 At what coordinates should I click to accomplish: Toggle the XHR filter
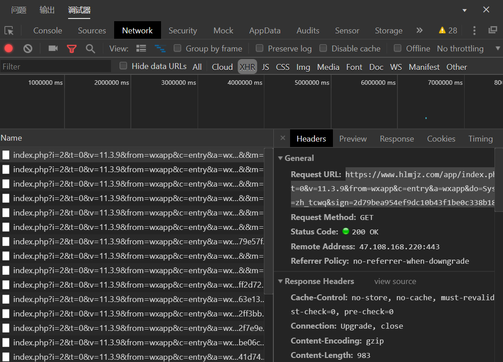[x=247, y=67]
